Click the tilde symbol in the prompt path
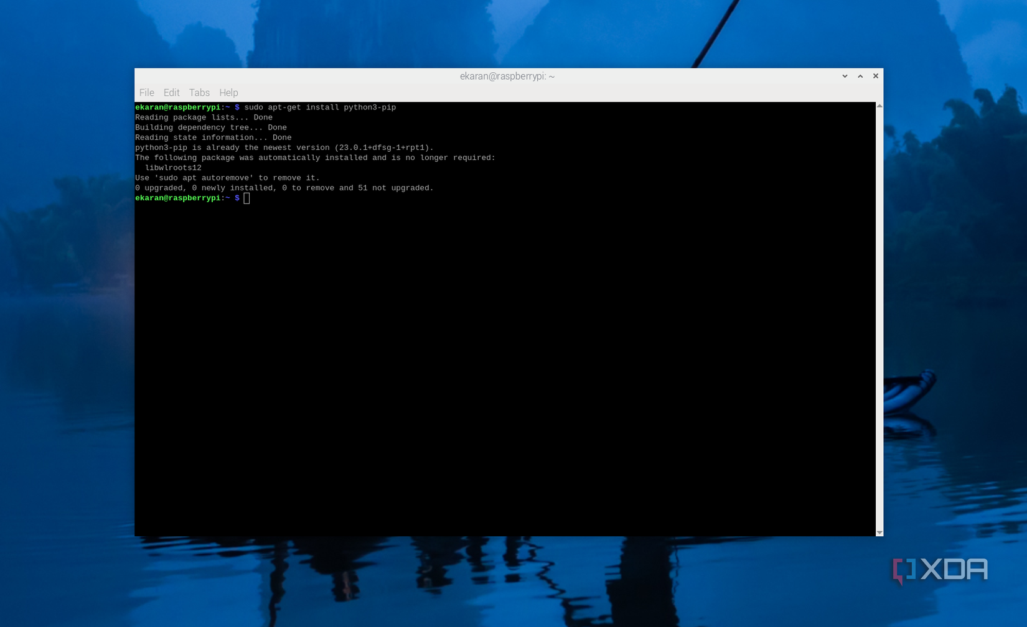1027x627 pixels. [x=228, y=198]
